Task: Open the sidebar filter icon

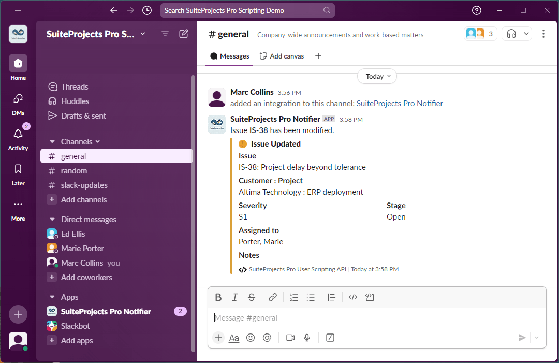Action: coord(165,34)
